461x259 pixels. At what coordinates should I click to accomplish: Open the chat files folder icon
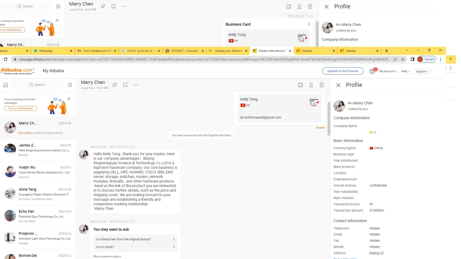pyautogui.click(x=301, y=85)
